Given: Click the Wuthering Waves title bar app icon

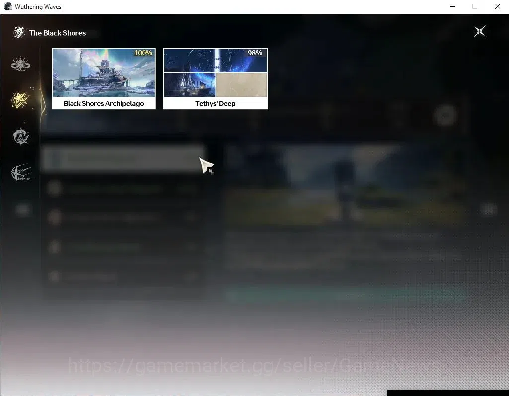Looking at the screenshot, I should click(8, 7).
